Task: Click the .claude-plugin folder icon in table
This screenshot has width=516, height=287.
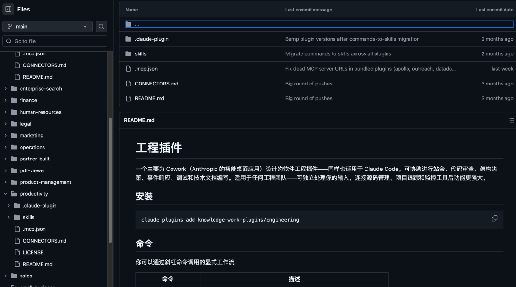Action: (129, 39)
